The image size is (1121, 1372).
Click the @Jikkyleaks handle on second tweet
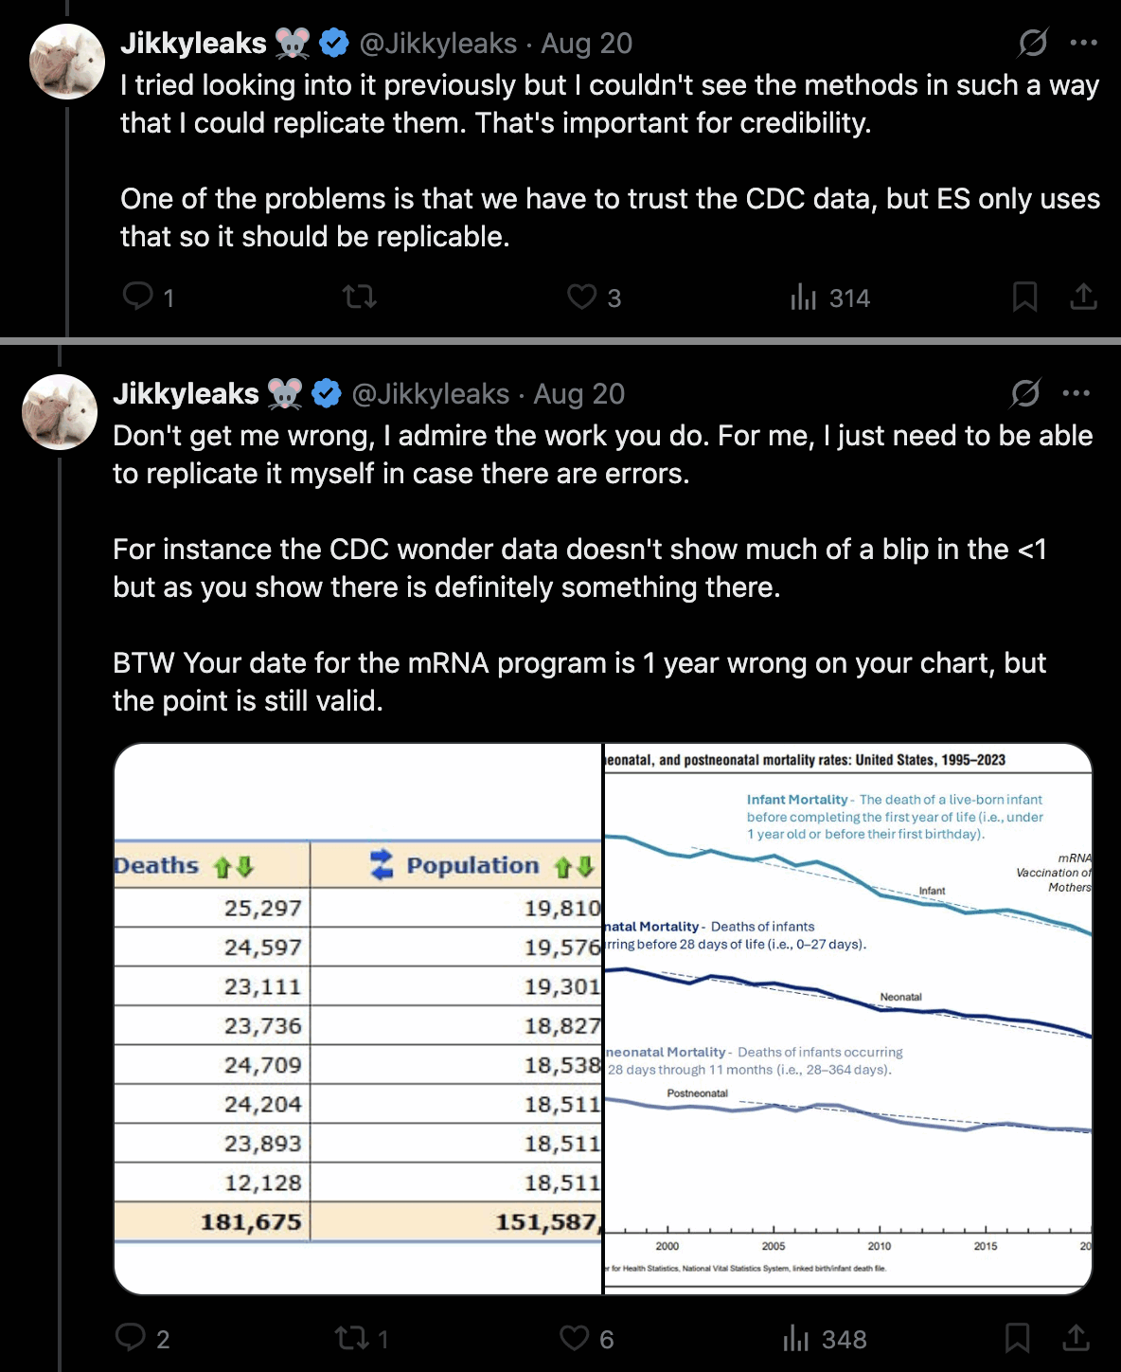point(430,393)
